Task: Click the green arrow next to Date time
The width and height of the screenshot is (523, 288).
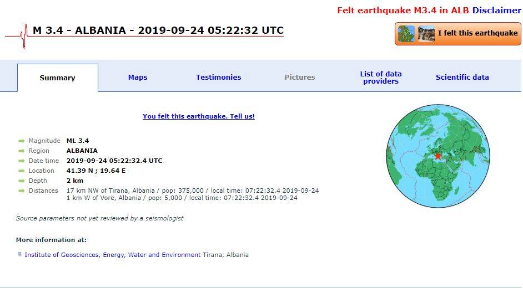Action: point(21,161)
